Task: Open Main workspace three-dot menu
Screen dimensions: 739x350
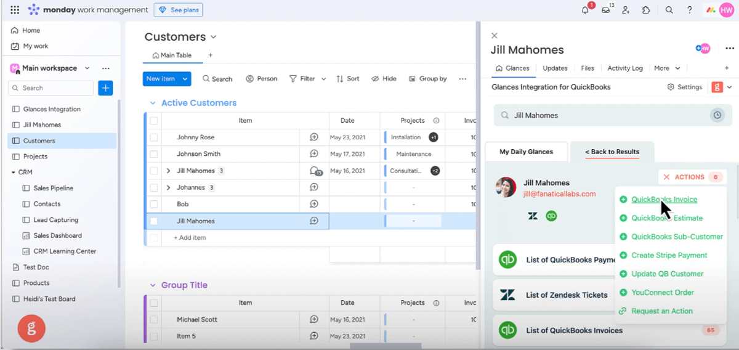Action: (x=105, y=68)
